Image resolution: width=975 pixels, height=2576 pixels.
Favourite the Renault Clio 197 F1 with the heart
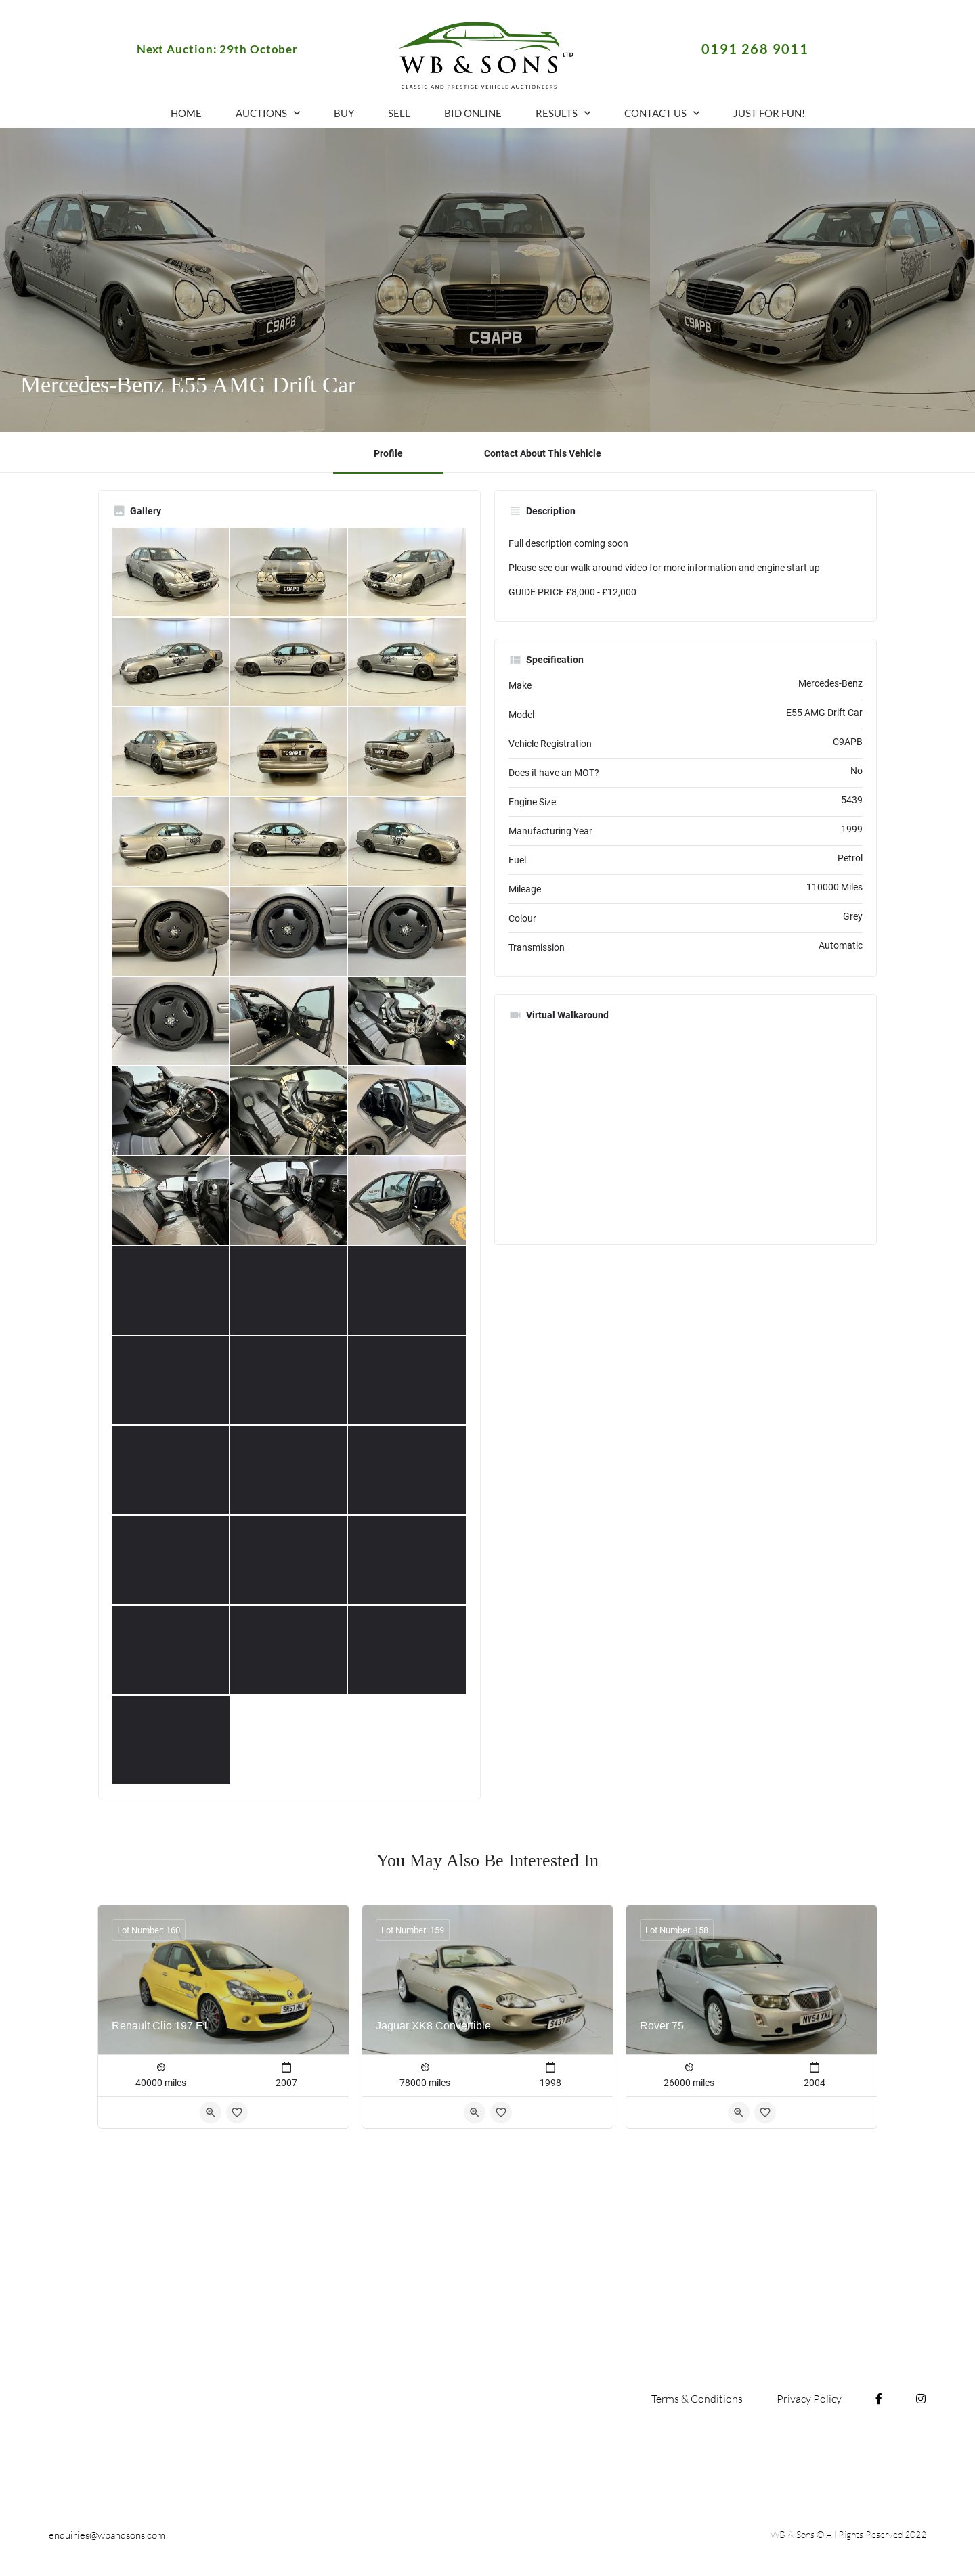click(237, 2112)
